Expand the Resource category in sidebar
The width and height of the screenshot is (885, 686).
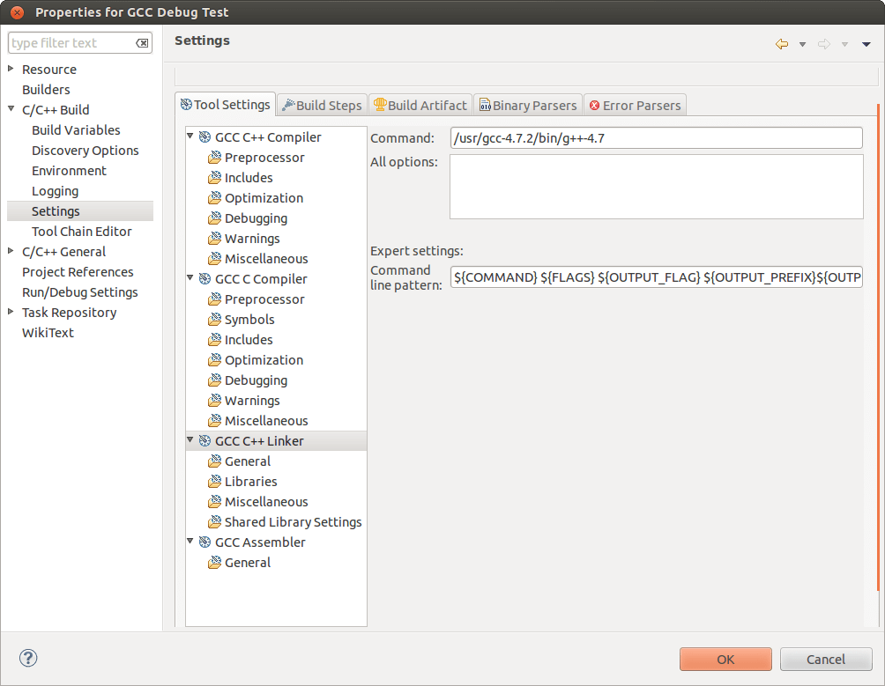pos(11,69)
